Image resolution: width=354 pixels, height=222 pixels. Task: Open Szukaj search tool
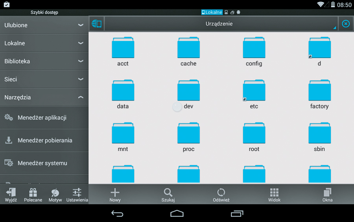[x=168, y=194]
